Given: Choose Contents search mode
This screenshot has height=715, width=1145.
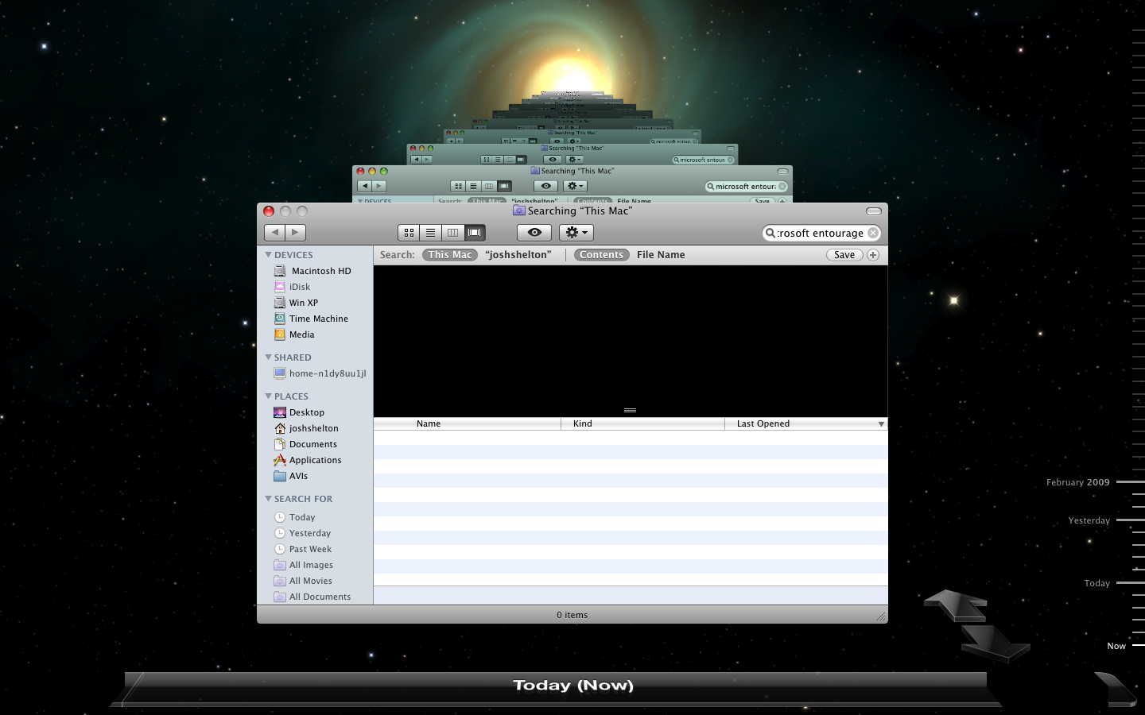Looking at the screenshot, I should click(602, 255).
